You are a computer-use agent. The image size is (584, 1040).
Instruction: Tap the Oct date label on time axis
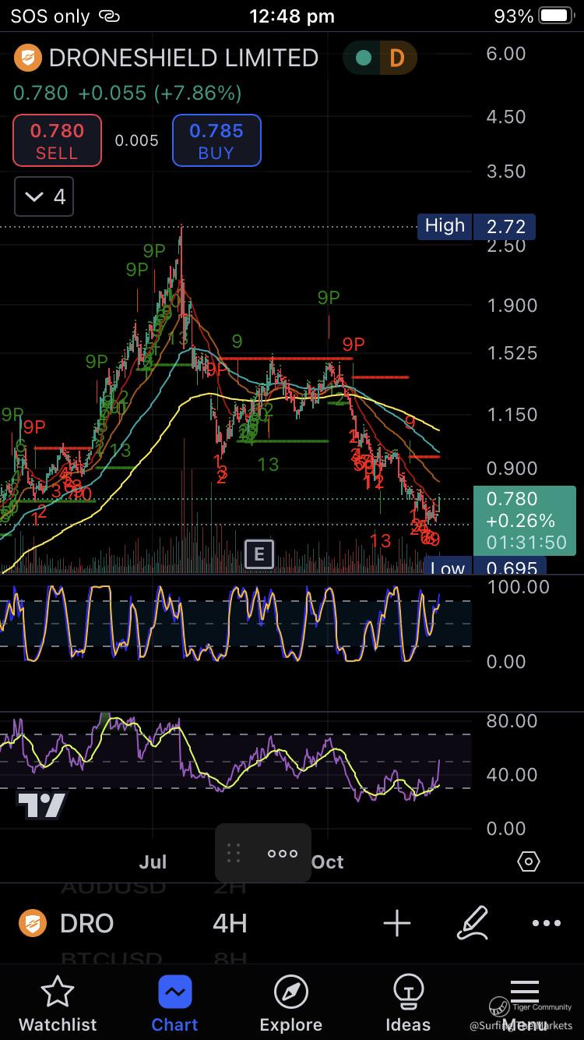click(x=327, y=861)
